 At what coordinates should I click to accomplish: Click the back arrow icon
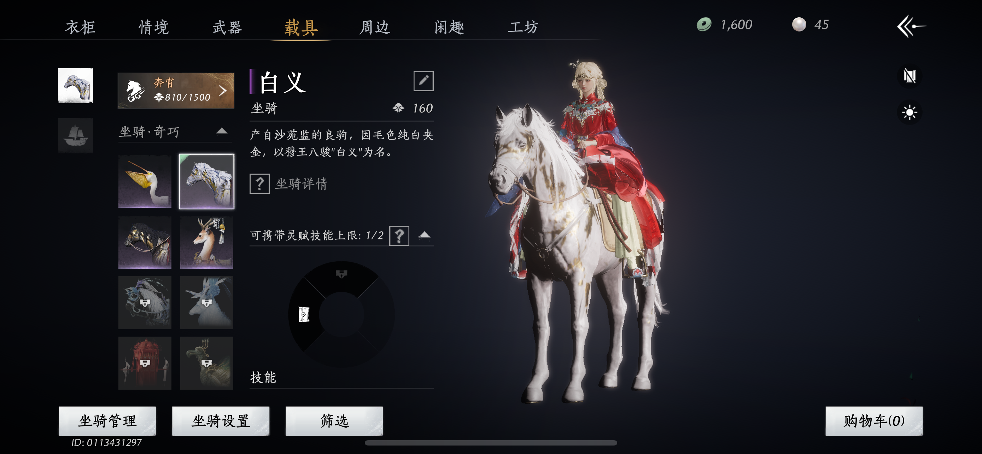[x=911, y=26]
